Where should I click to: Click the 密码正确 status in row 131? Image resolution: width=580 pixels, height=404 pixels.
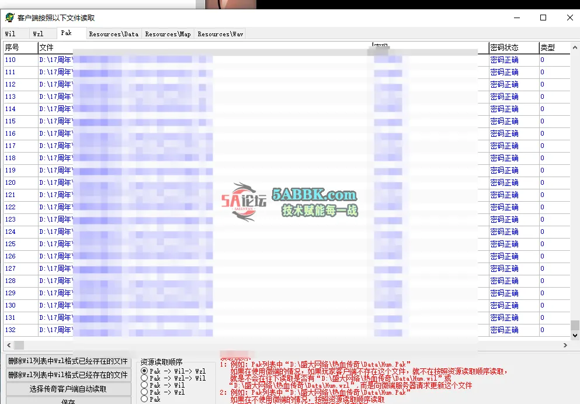point(504,317)
